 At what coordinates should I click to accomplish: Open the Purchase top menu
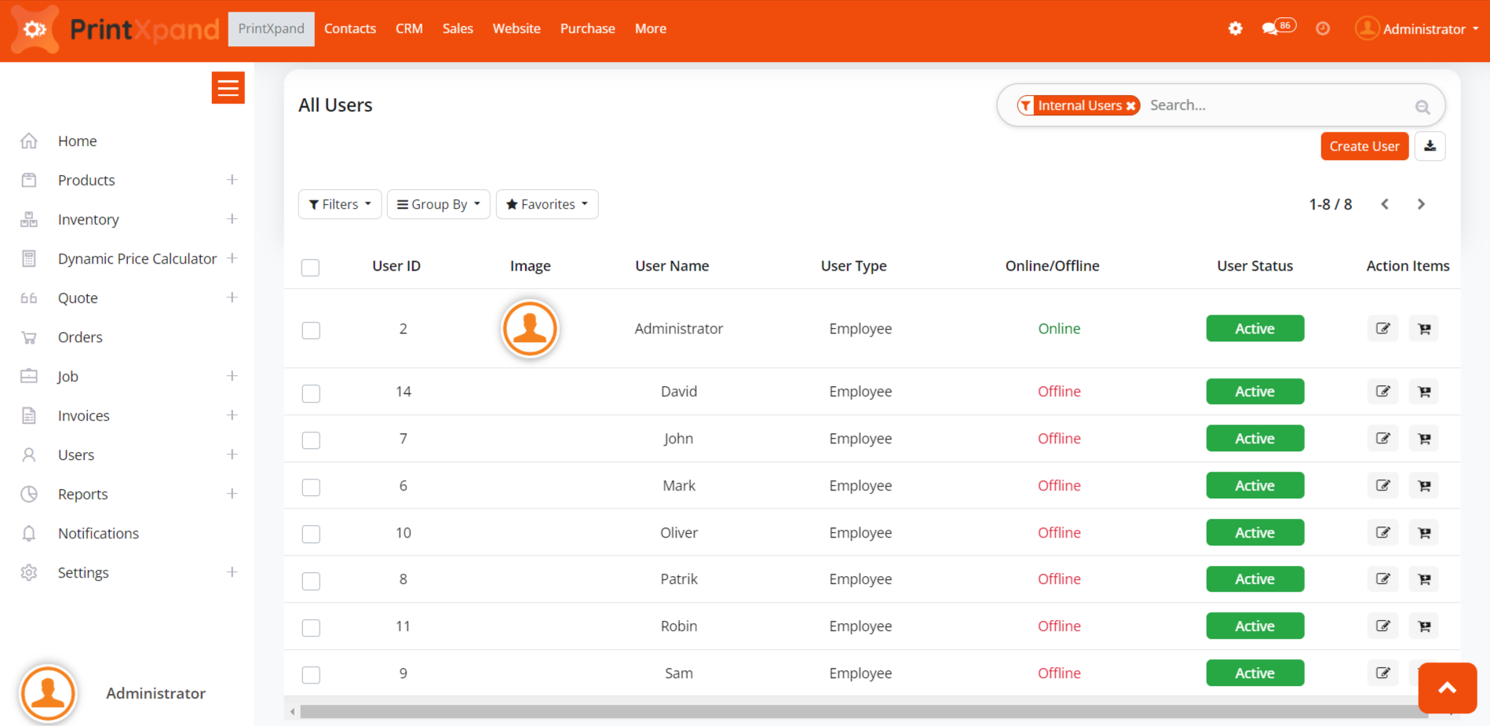coord(587,29)
